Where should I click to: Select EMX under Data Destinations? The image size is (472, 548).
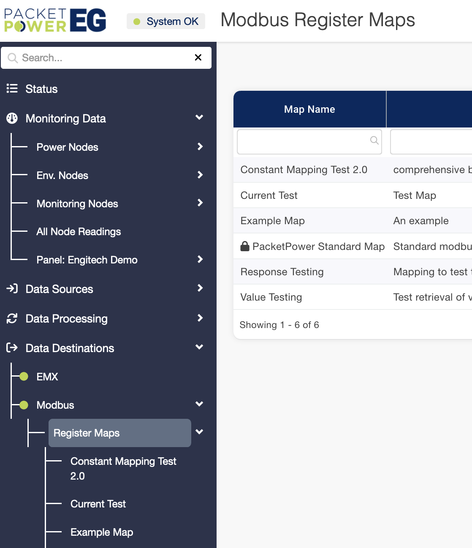point(47,377)
